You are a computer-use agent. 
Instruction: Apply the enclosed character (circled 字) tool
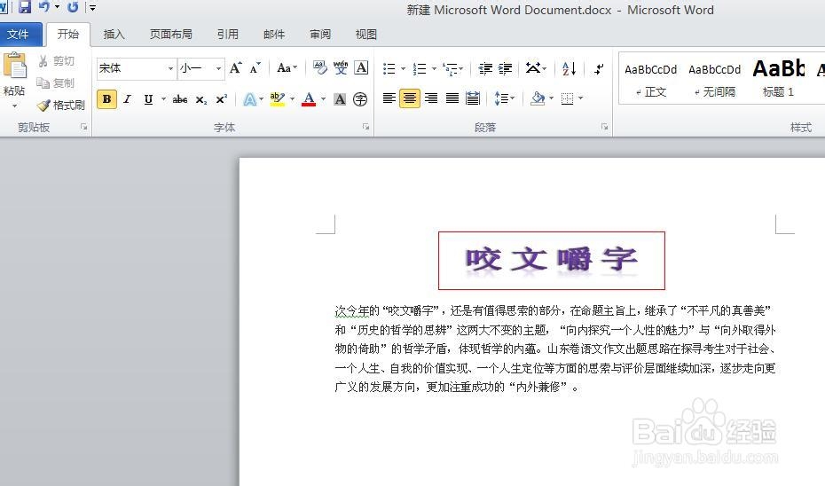(x=360, y=98)
